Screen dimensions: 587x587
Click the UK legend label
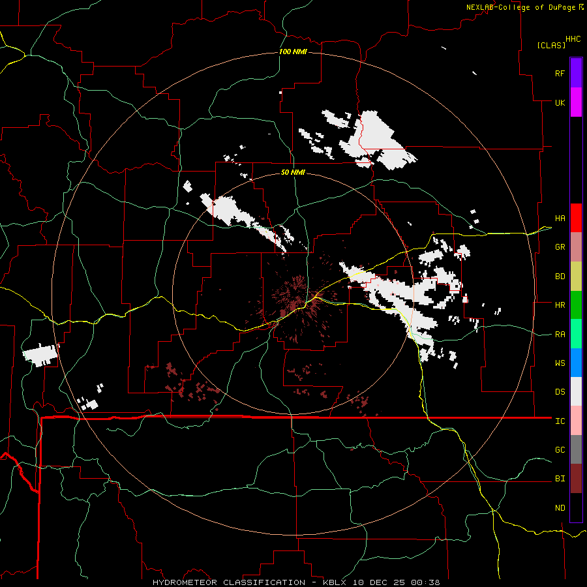pos(560,102)
